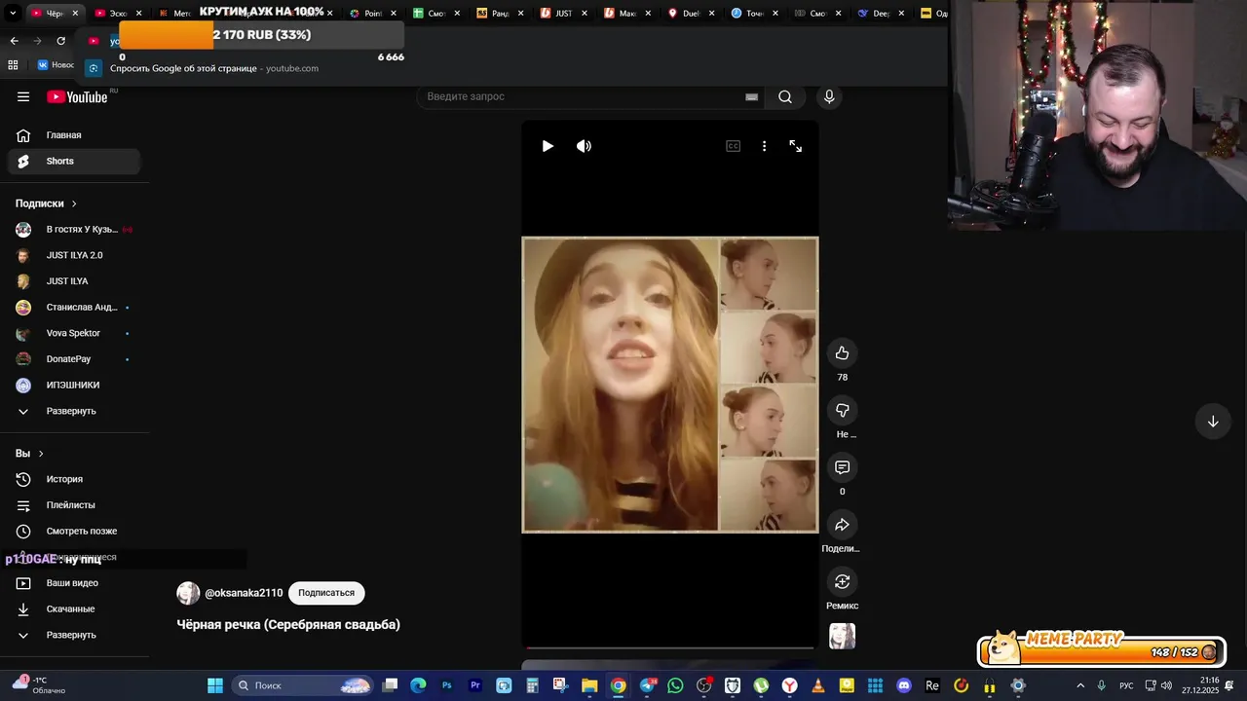
Task: Open the comments on the Short
Action: [842, 467]
